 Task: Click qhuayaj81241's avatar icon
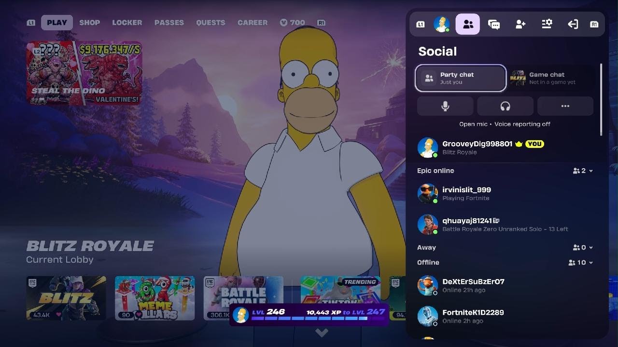(427, 225)
